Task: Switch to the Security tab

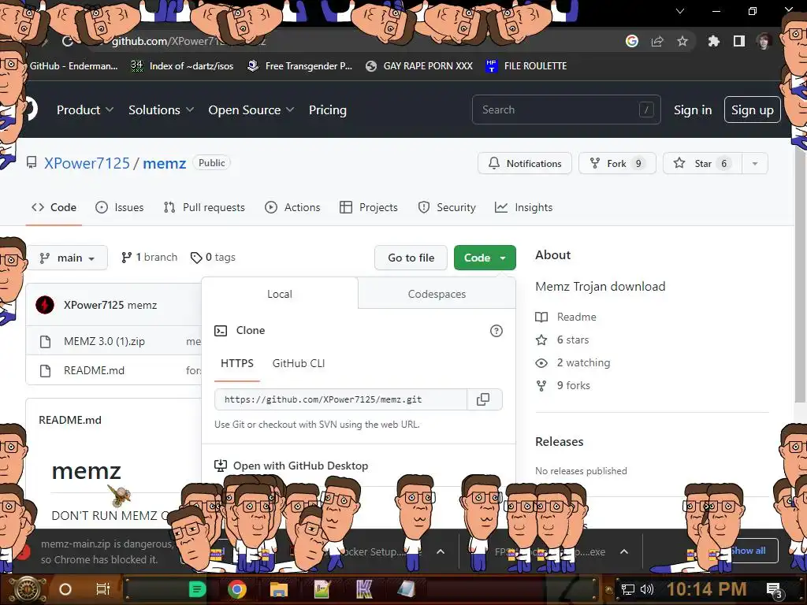Action: 447,207
